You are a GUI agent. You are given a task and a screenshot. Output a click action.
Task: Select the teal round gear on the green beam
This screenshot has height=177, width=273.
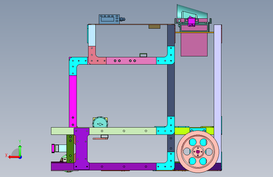click(x=100, y=123)
